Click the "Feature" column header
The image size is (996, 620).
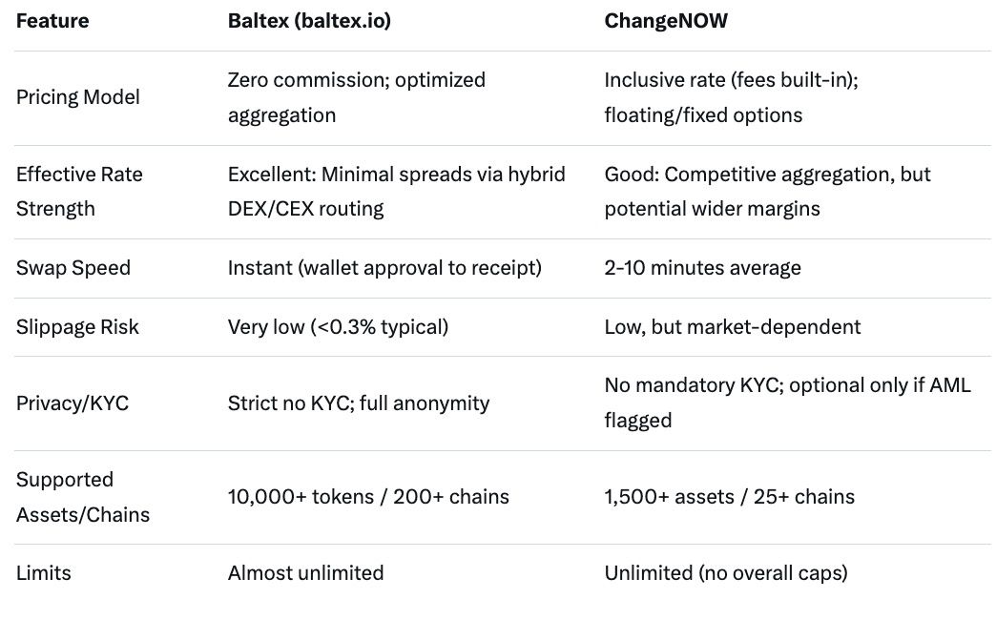(52, 21)
